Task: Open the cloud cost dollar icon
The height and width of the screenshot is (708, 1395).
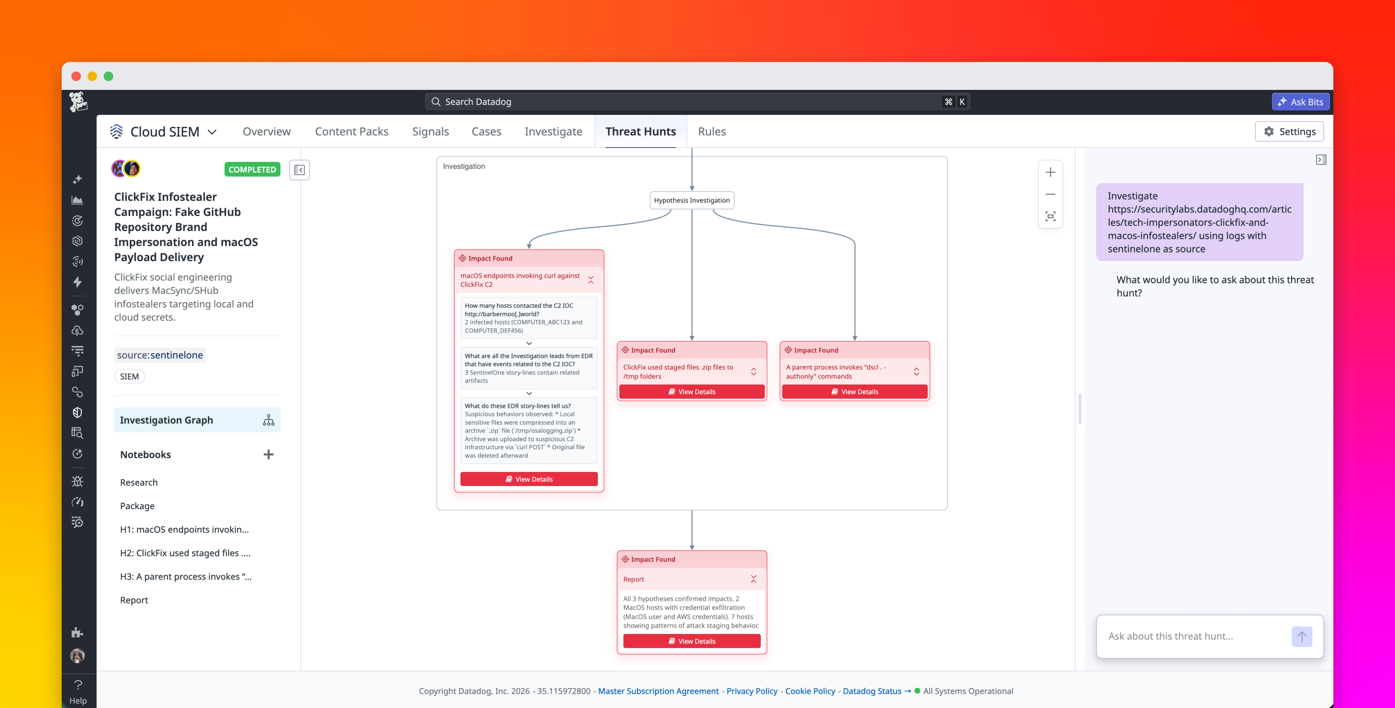Action: point(78,330)
